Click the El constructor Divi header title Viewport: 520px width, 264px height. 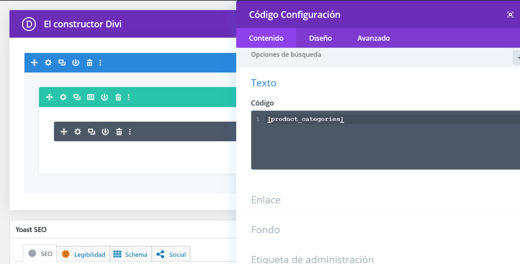click(83, 24)
